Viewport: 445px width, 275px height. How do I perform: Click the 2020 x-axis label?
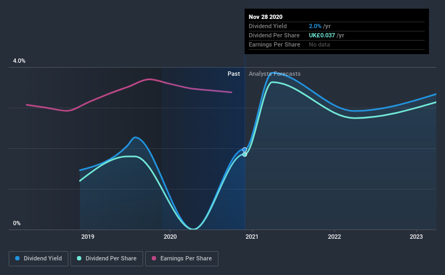pyautogui.click(x=170, y=237)
